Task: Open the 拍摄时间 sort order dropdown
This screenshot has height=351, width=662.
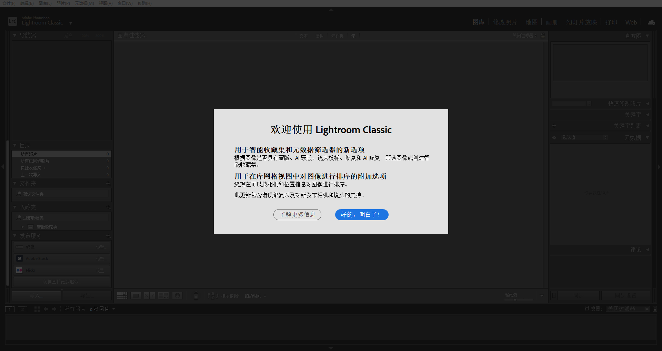Action: [255, 296]
